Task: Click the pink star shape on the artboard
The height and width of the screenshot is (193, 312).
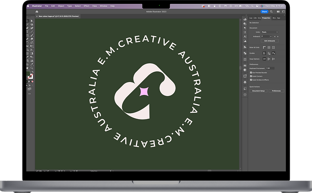Action: (x=144, y=92)
